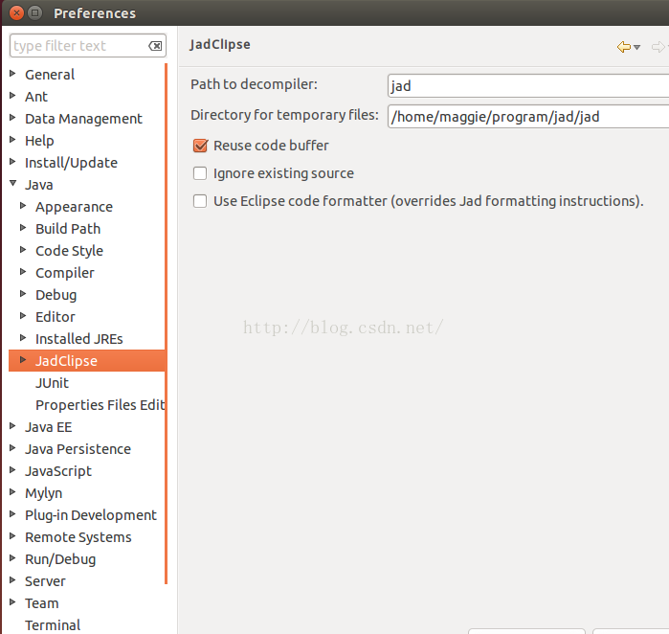
Task: Select the Ant preferences entry
Action: 36,97
